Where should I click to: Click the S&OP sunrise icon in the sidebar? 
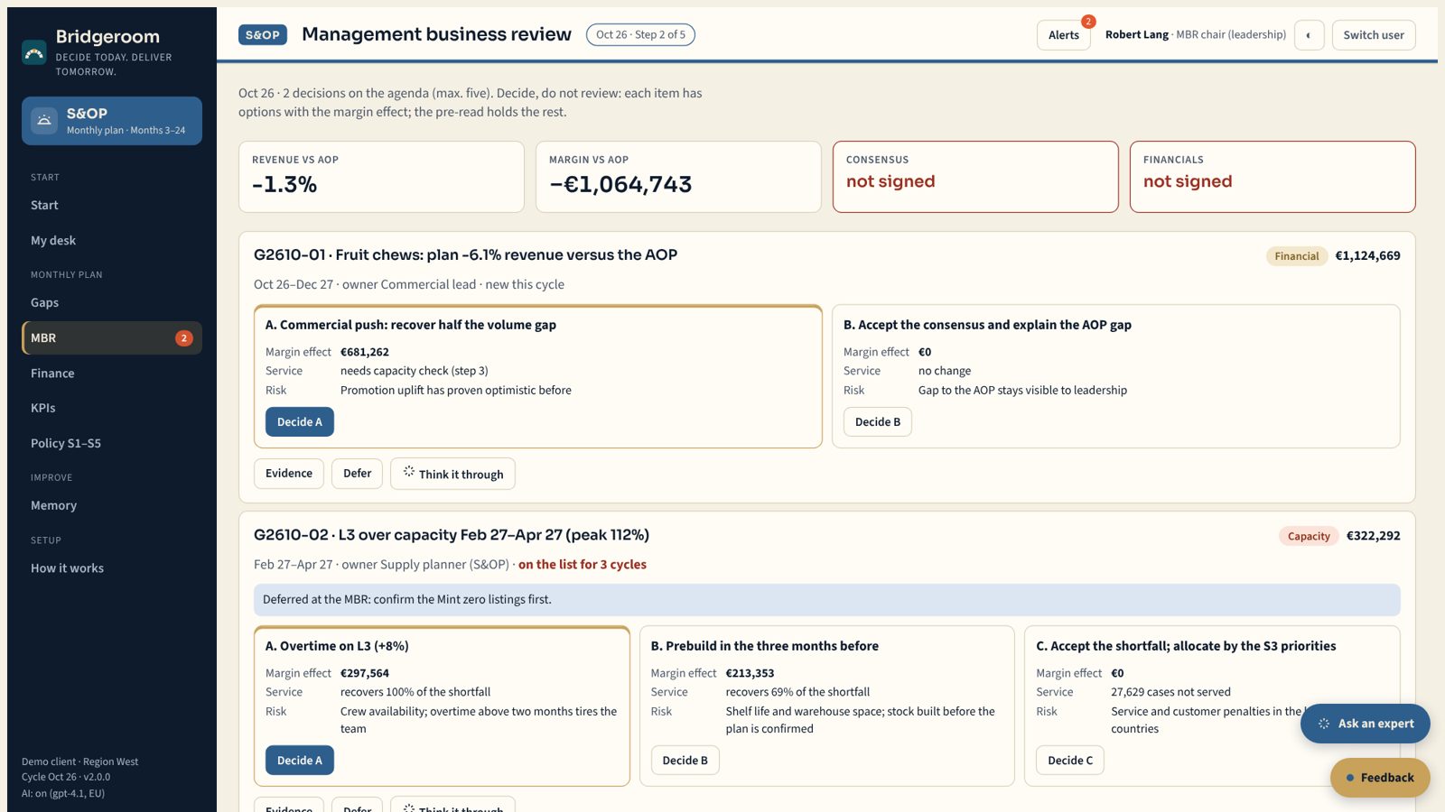coord(44,121)
